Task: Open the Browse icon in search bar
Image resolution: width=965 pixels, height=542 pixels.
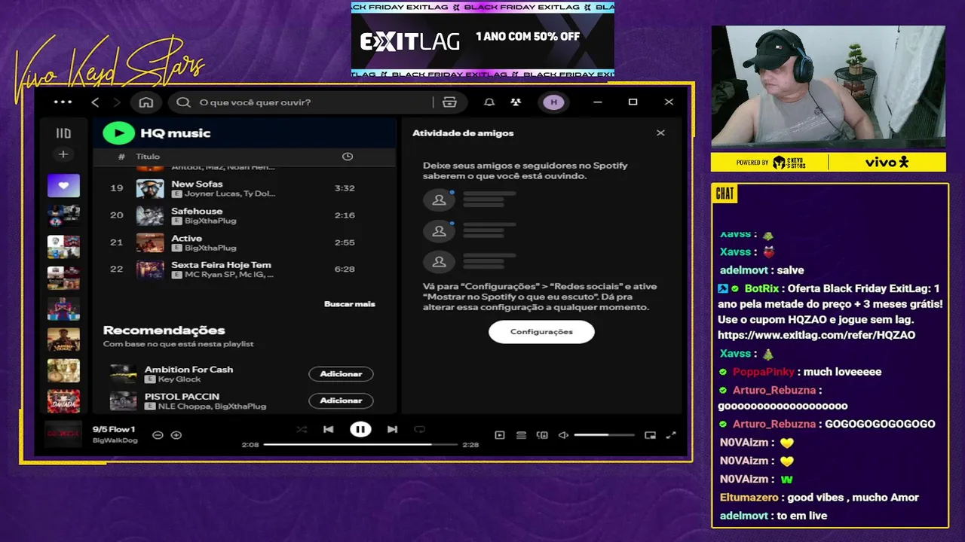Action: pos(450,102)
